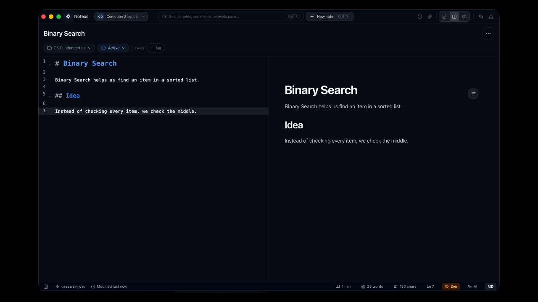Click the caesararg.dev status bar link
This screenshot has height=302, width=538.
click(x=71, y=286)
